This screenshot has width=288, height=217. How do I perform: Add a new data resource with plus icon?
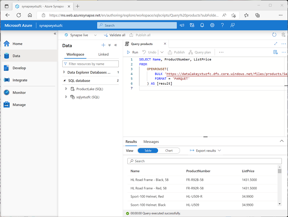[x=103, y=45]
